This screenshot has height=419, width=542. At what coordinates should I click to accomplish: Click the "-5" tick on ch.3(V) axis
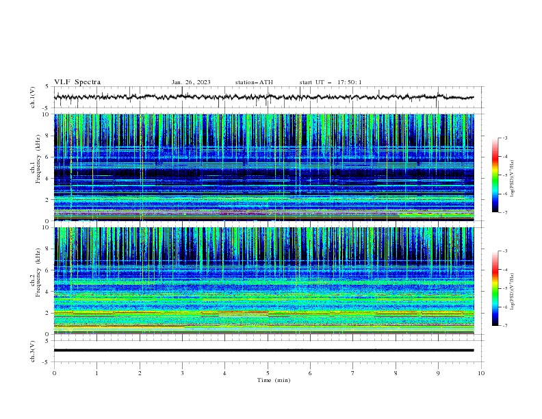tap(46, 362)
